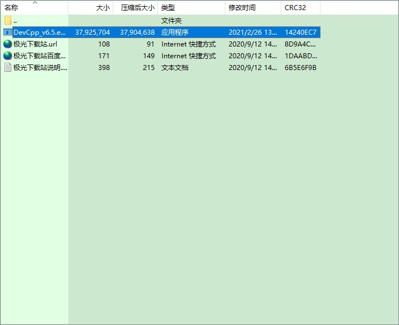
Task: Click the 文本文档 type cell
Action: pos(175,67)
